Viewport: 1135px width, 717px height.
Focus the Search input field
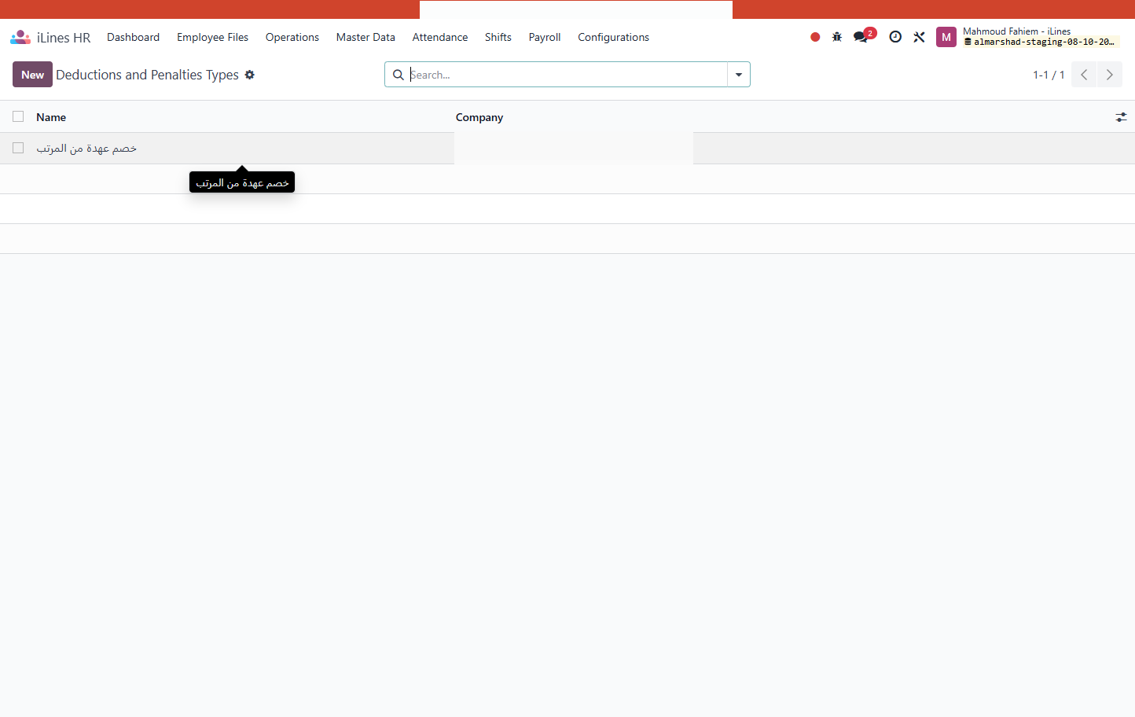pyautogui.click(x=566, y=75)
